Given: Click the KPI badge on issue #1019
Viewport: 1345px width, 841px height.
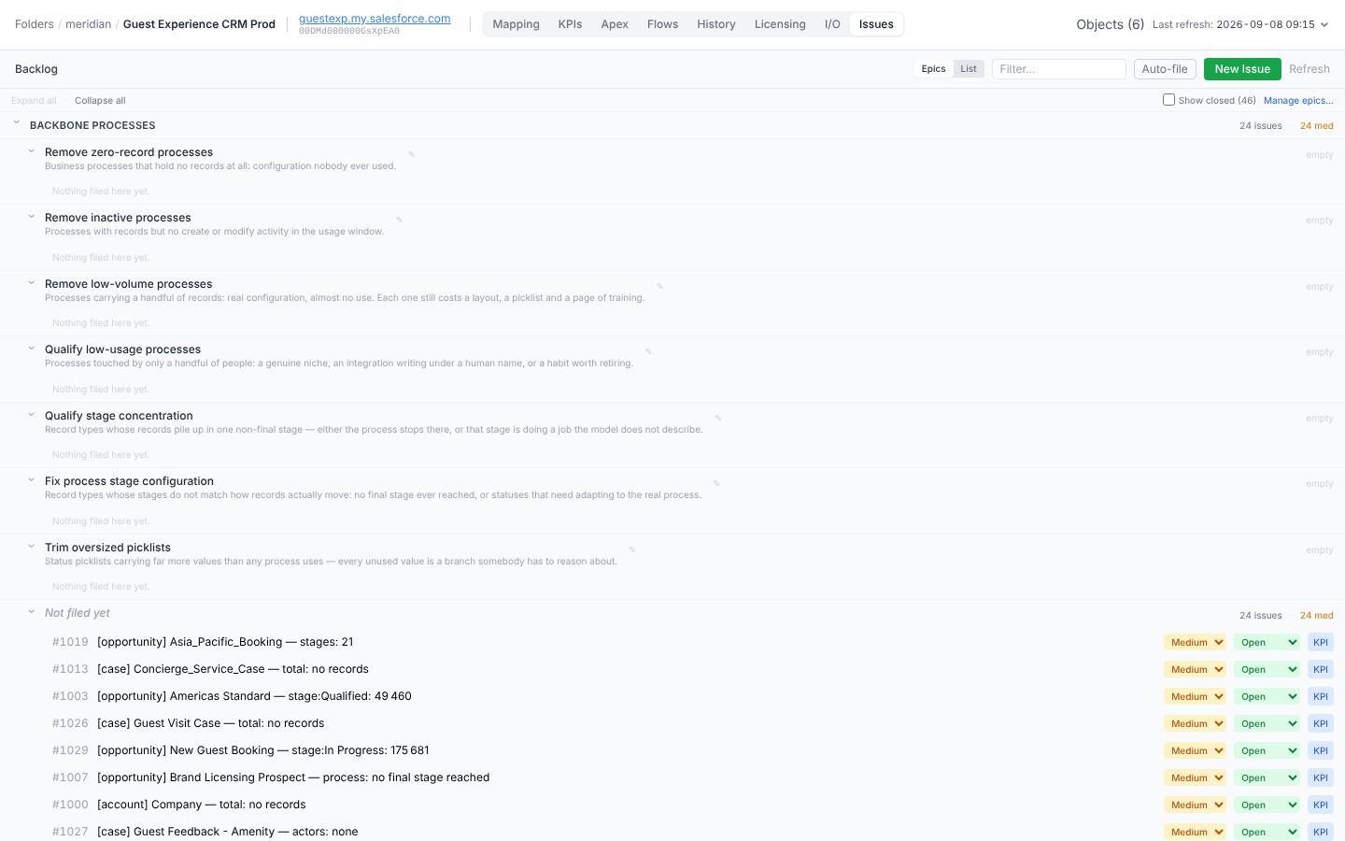Looking at the screenshot, I should point(1320,642).
